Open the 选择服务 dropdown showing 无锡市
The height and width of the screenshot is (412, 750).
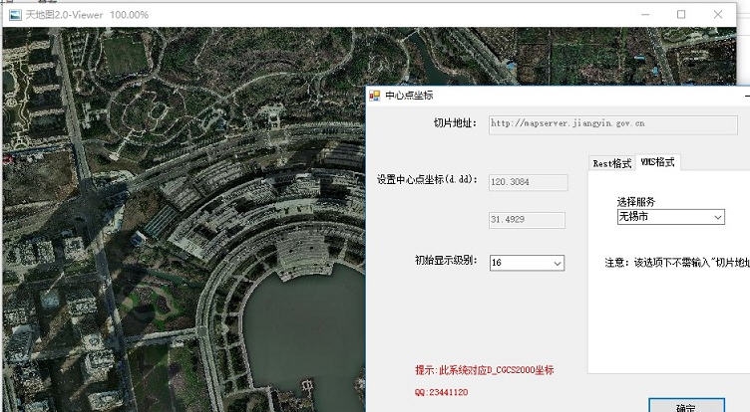pos(670,217)
